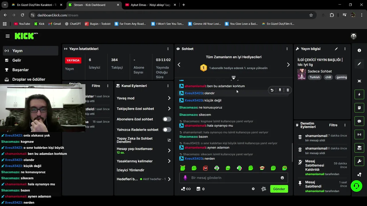
Task: Click the purple microphone icon in message box
Action: (x=185, y=178)
